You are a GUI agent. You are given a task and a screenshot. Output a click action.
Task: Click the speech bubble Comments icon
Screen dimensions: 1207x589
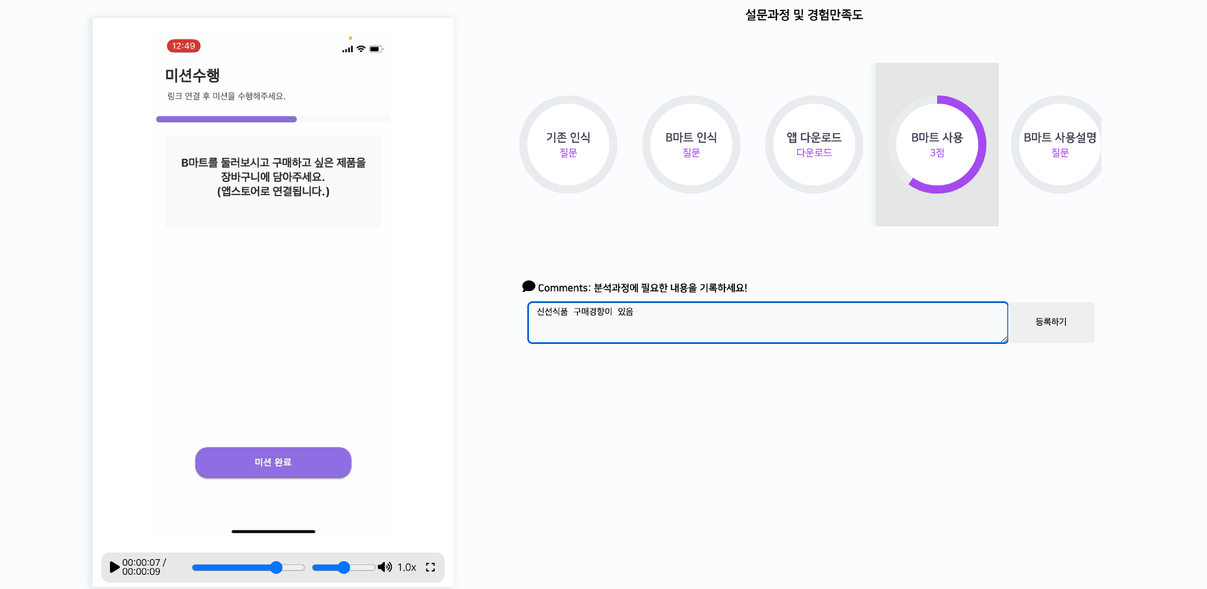coord(528,287)
